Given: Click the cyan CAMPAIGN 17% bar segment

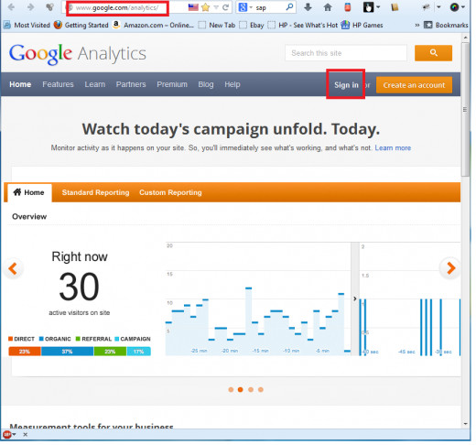Looking at the screenshot, I should 138,352.
